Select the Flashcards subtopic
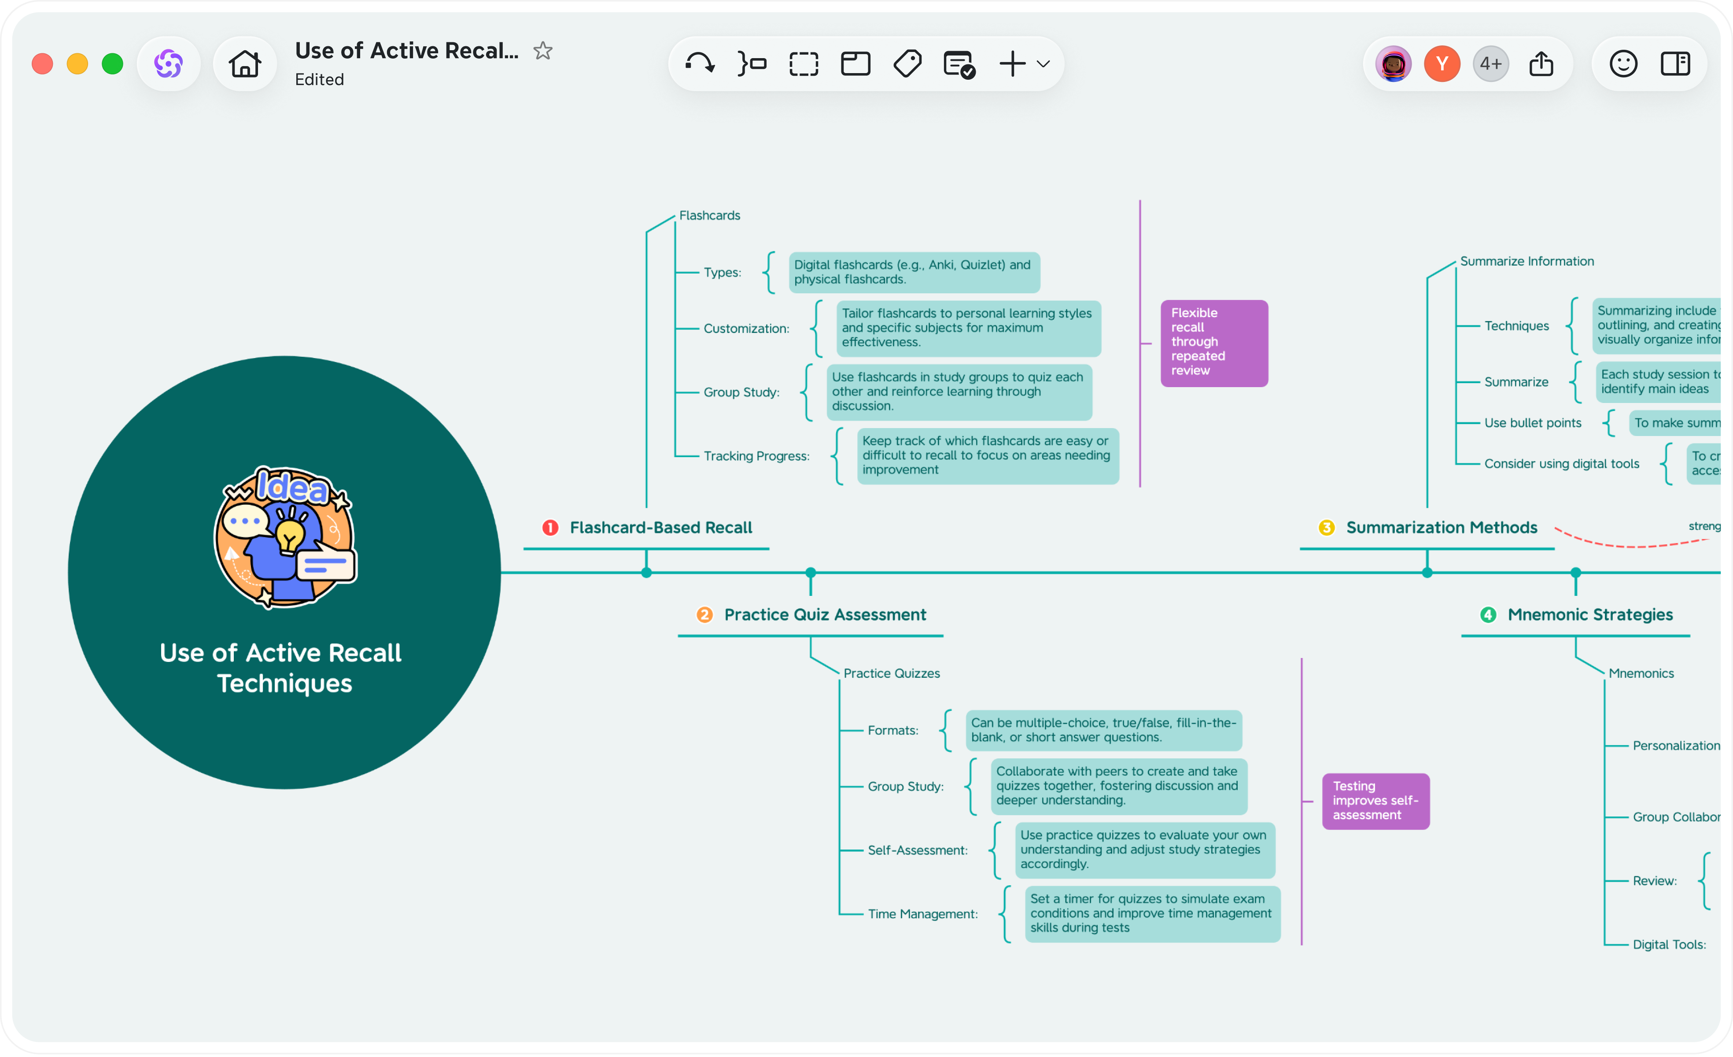Image resolution: width=1733 pixels, height=1057 pixels. click(709, 215)
